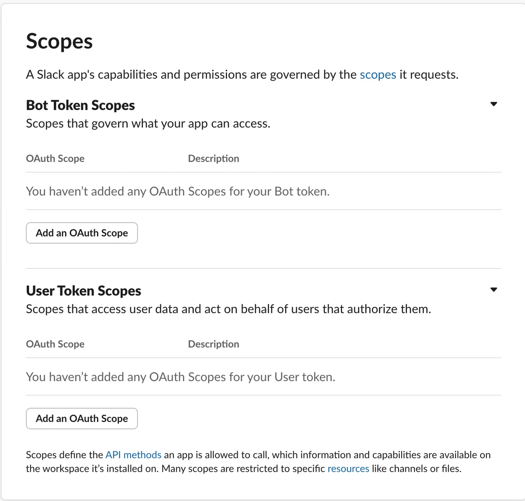Collapse the Bot Token Scopes section arrow
The width and height of the screenshot is (525, 501).
click(x=493, y=104)
